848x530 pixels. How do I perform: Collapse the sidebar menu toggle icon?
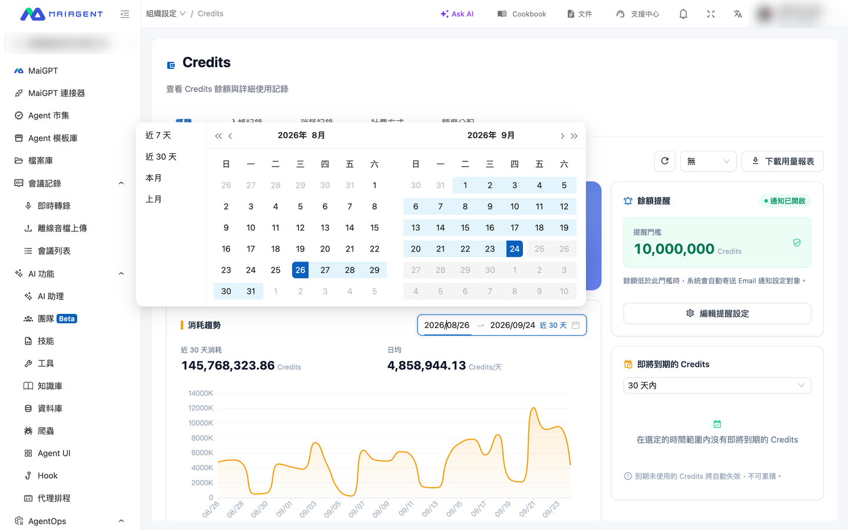(125, 14)
